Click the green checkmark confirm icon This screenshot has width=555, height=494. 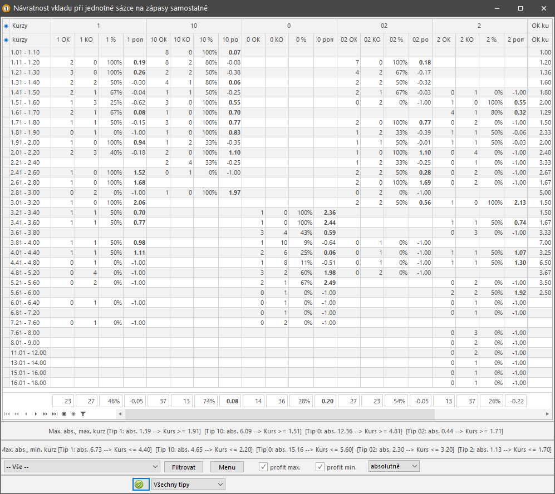139,485
